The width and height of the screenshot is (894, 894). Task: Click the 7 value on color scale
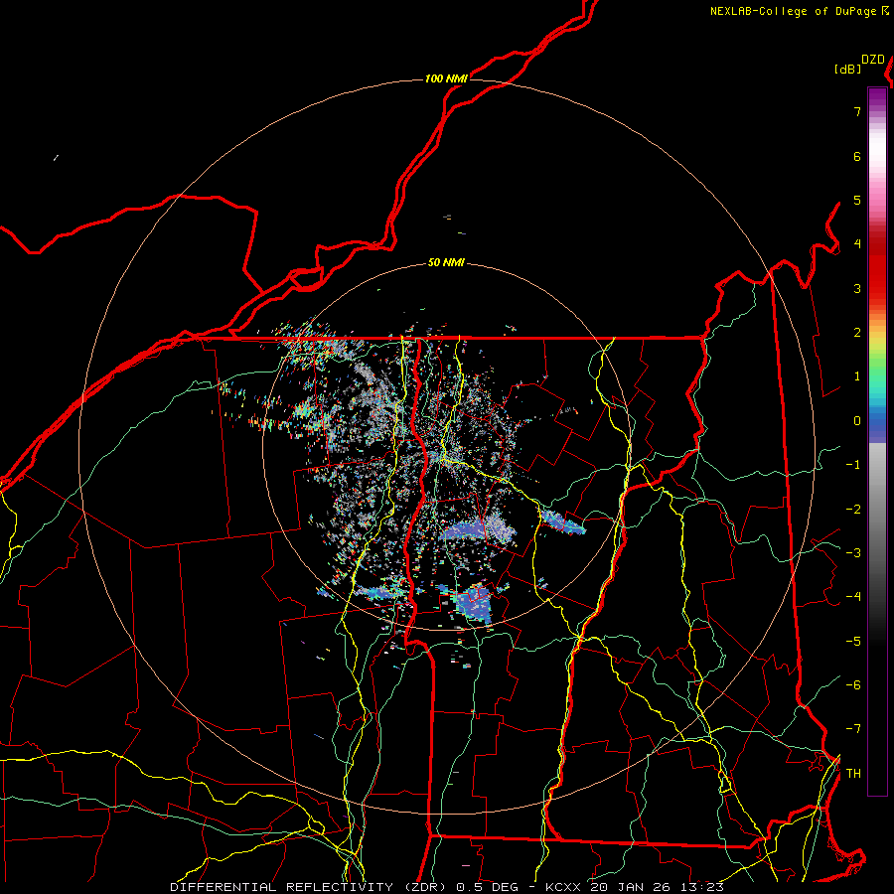pyautogui.click(x=857, y=111)
